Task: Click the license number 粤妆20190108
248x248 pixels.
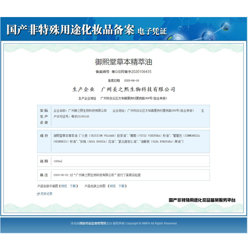Action: [x=80, y=117]
